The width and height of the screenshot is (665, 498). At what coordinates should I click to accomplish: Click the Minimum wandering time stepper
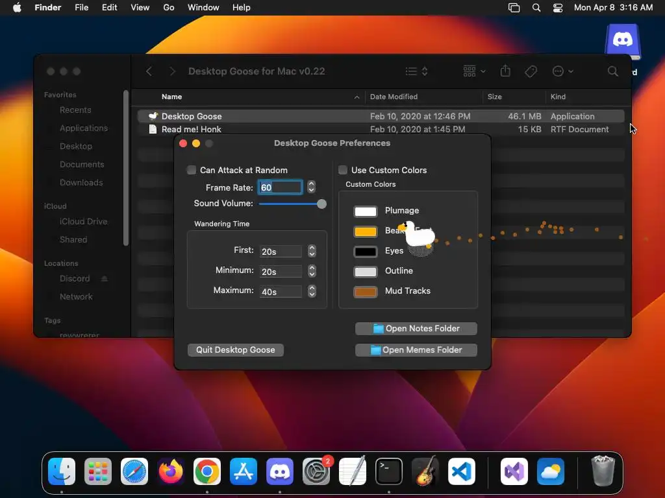pos(312,271)
